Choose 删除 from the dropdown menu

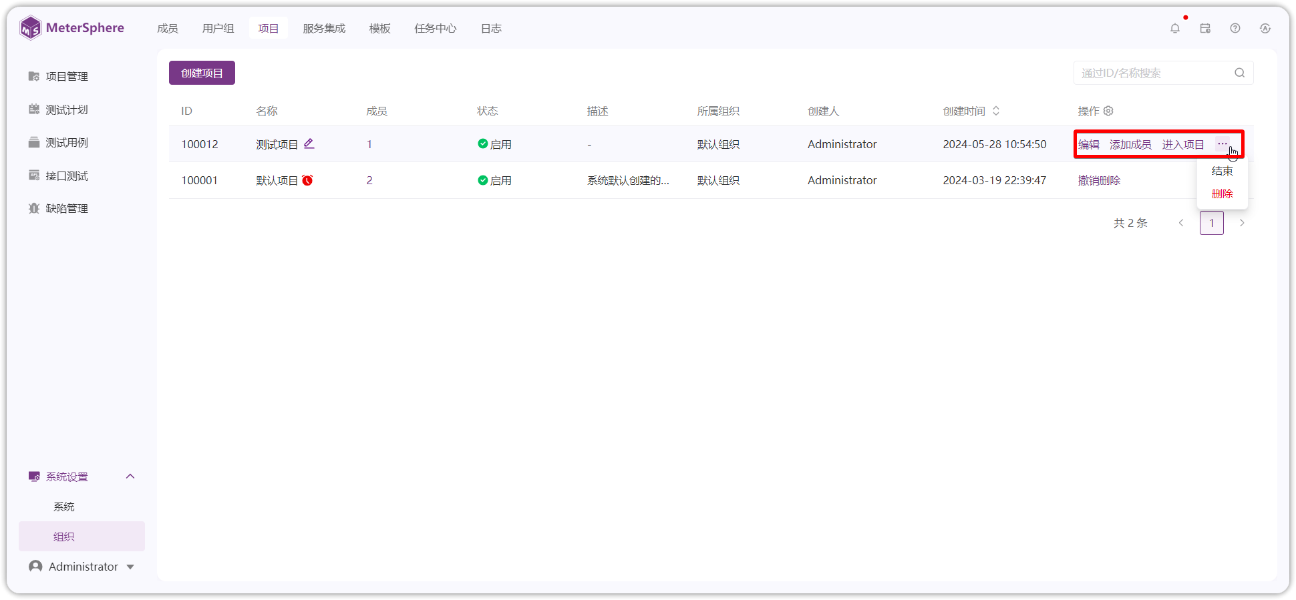(1223, 194)
